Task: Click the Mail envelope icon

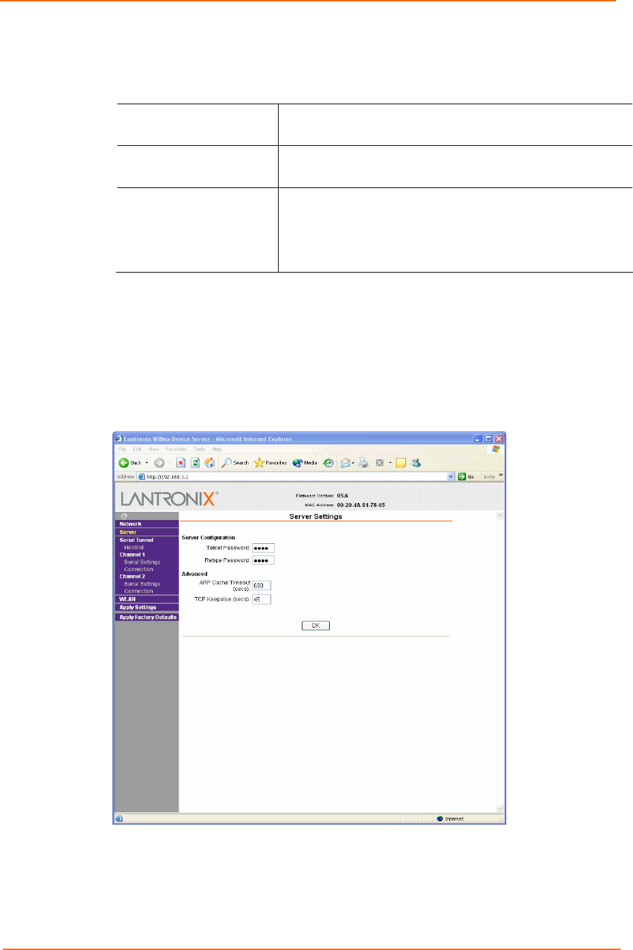Action: click(345, 463)
